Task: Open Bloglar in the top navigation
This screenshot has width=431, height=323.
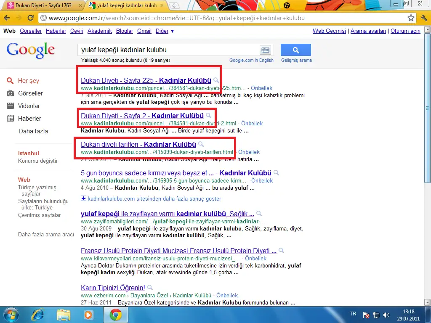Action: (125, 31)
